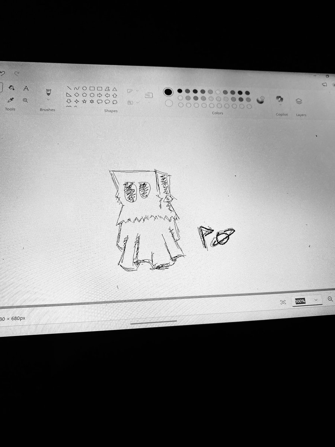The image size is (335, 447).
Task: Choose the Brushes tool
Action: coord(48,92)
